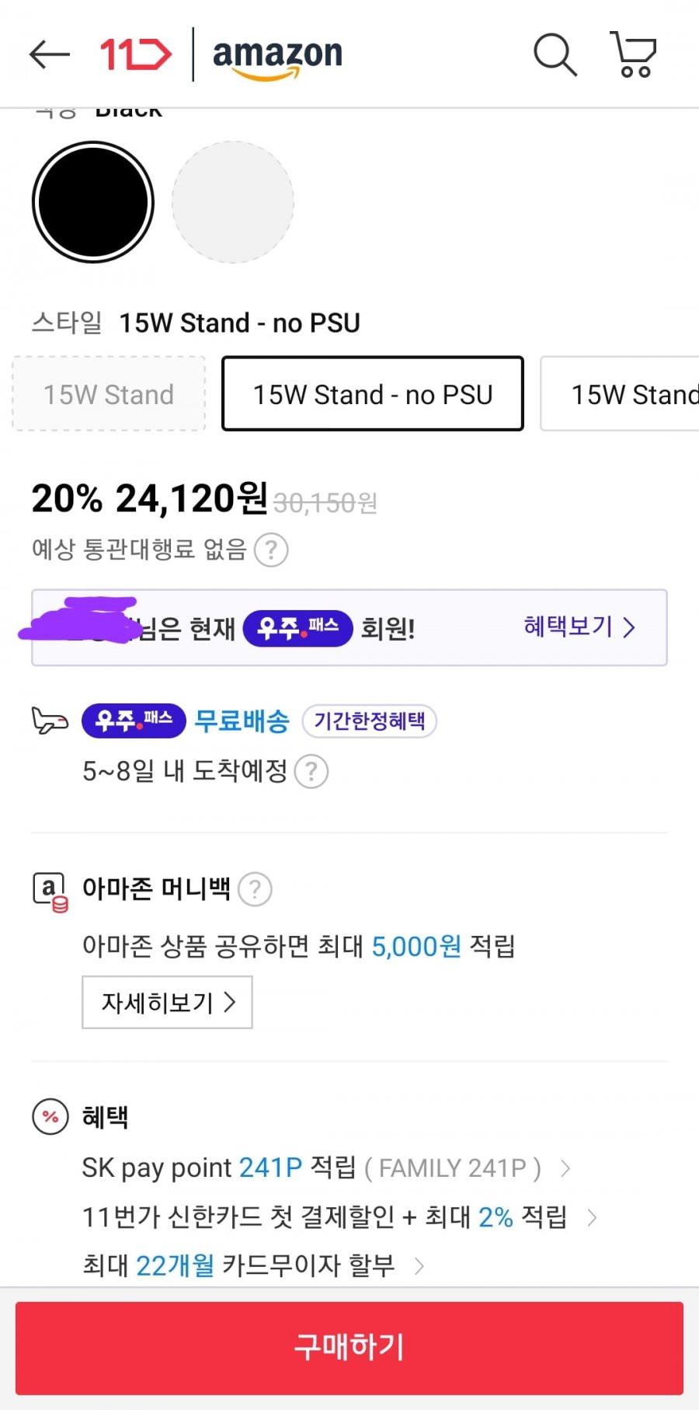Choose the 15W Stand style option
Screen dimensions: 699x1410
point(109,394)
